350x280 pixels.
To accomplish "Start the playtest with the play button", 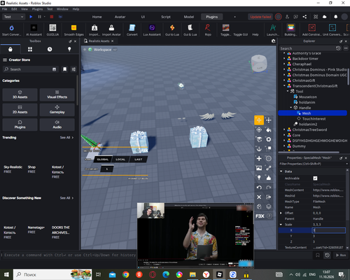I will pos(31,17).
